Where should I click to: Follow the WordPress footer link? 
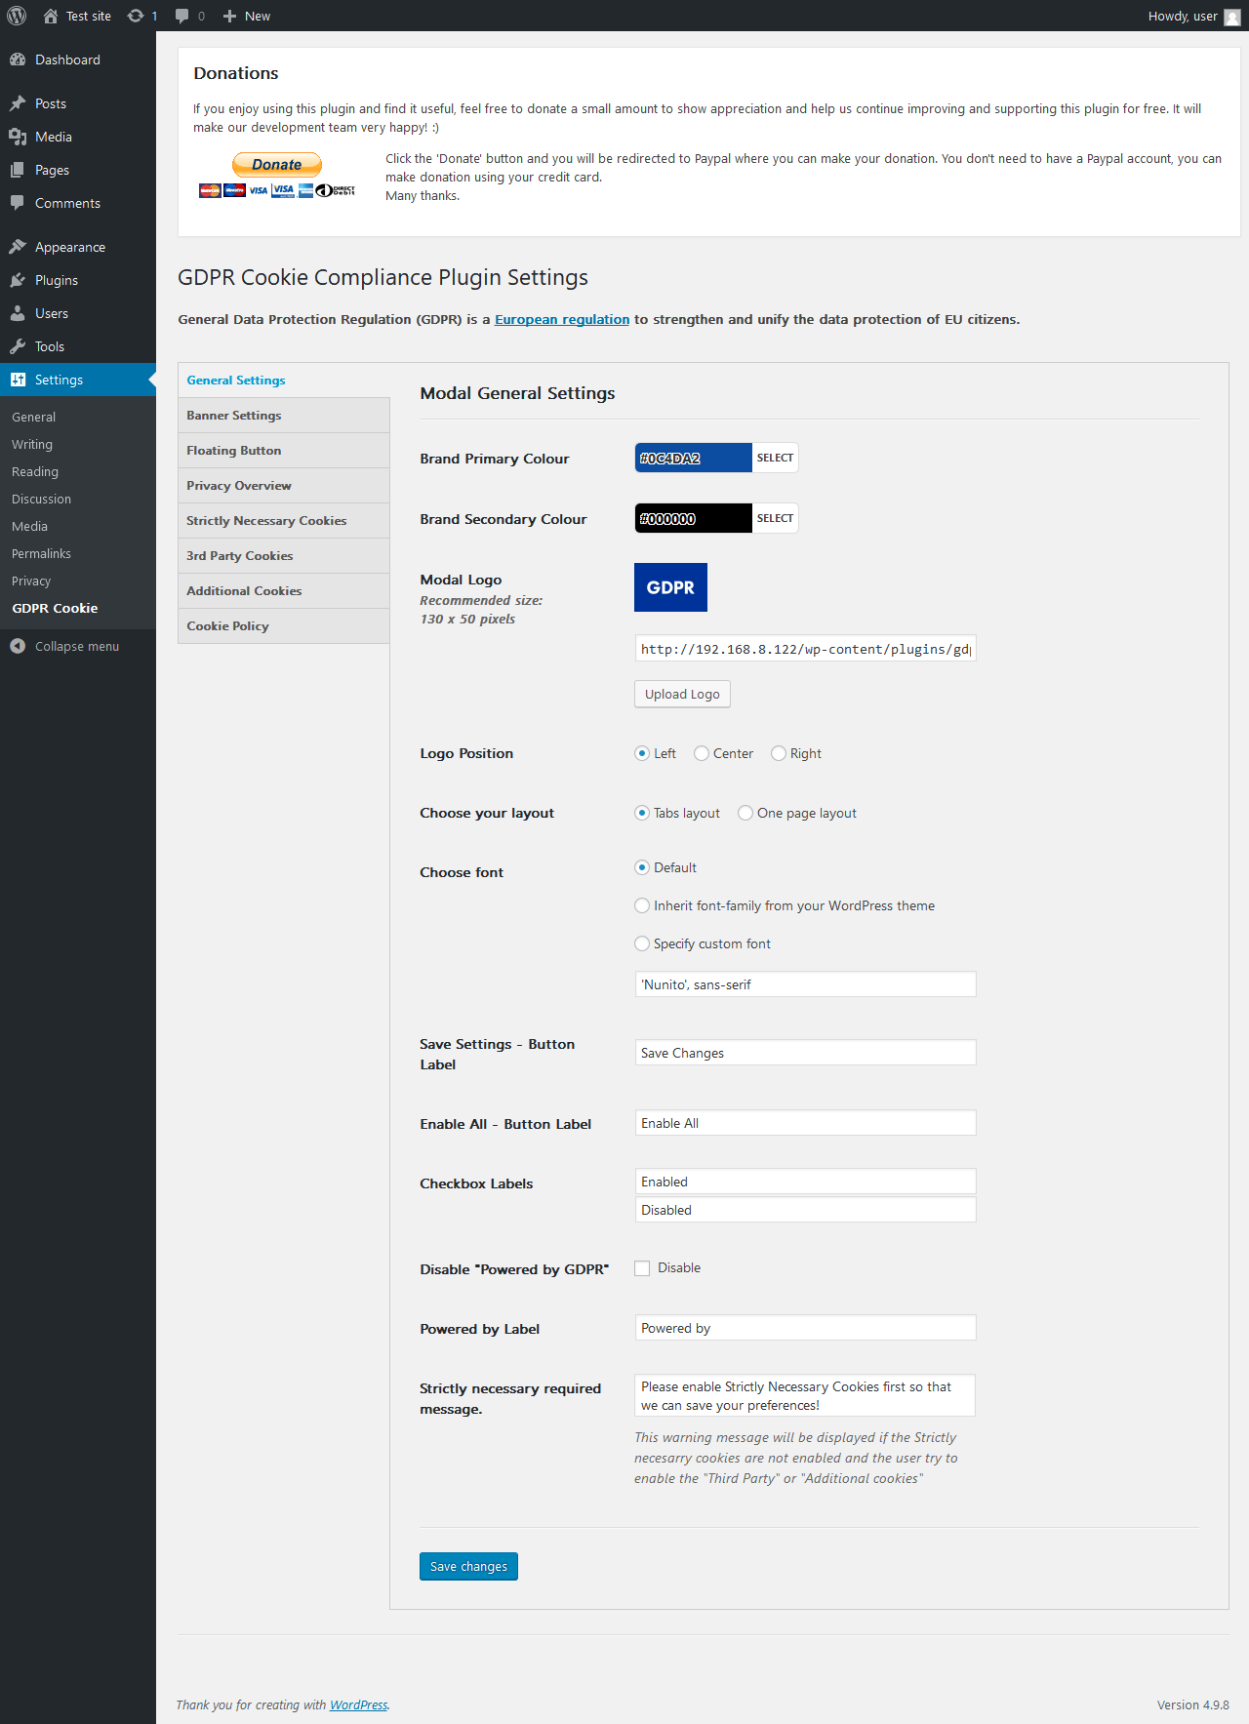(358, 1704)
